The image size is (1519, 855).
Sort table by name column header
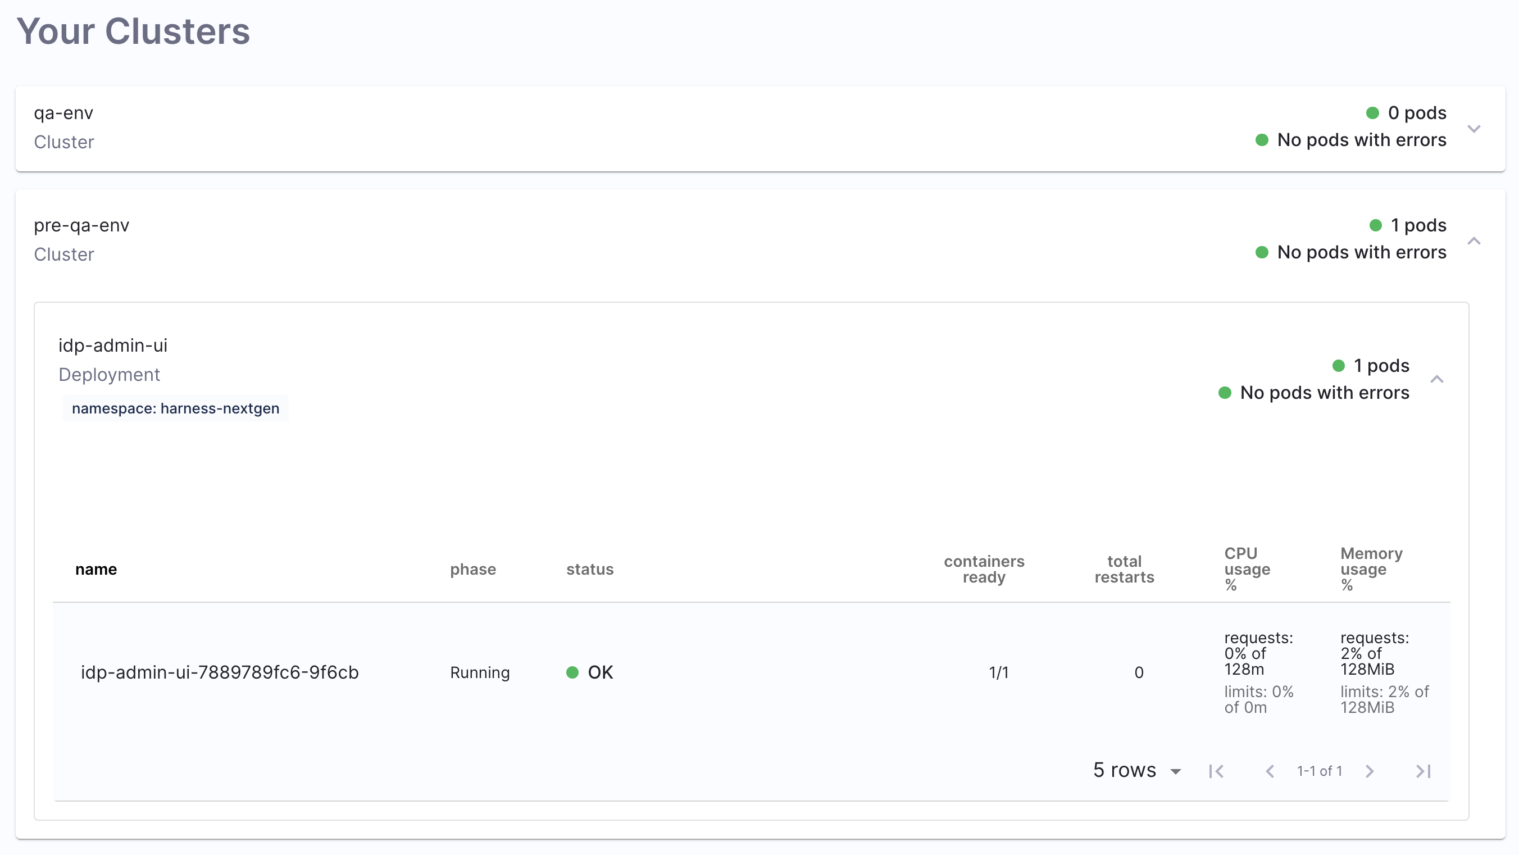click(x=95, y=569)
